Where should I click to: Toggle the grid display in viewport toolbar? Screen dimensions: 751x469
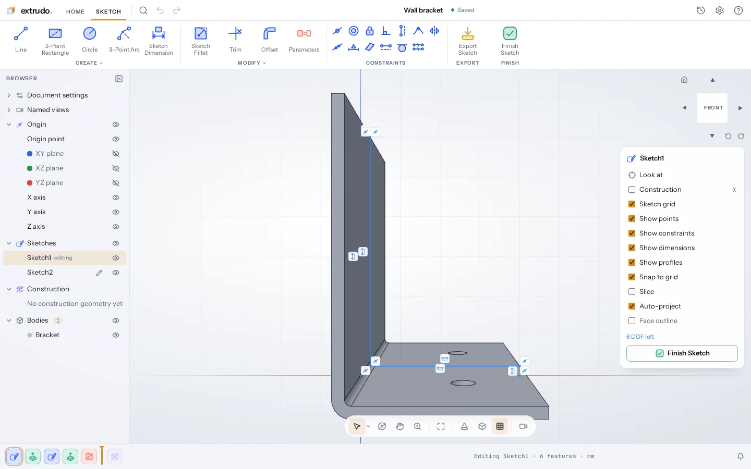[500, 426]
